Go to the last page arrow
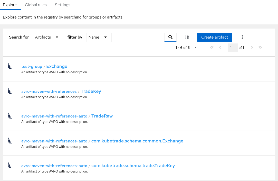This screenshot has width=278, height=181. click(260, 48)
